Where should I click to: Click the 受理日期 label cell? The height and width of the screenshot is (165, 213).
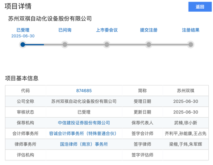(x=143, y=101)
